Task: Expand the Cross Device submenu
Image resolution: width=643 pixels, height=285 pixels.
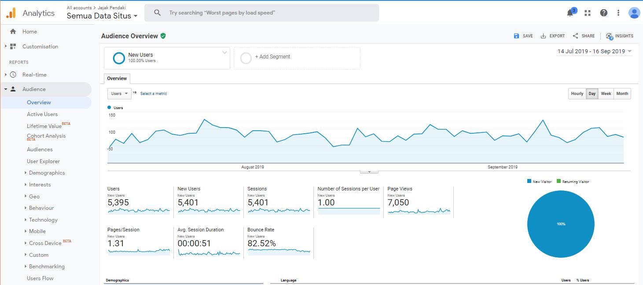Action: (x=26, y=243)
